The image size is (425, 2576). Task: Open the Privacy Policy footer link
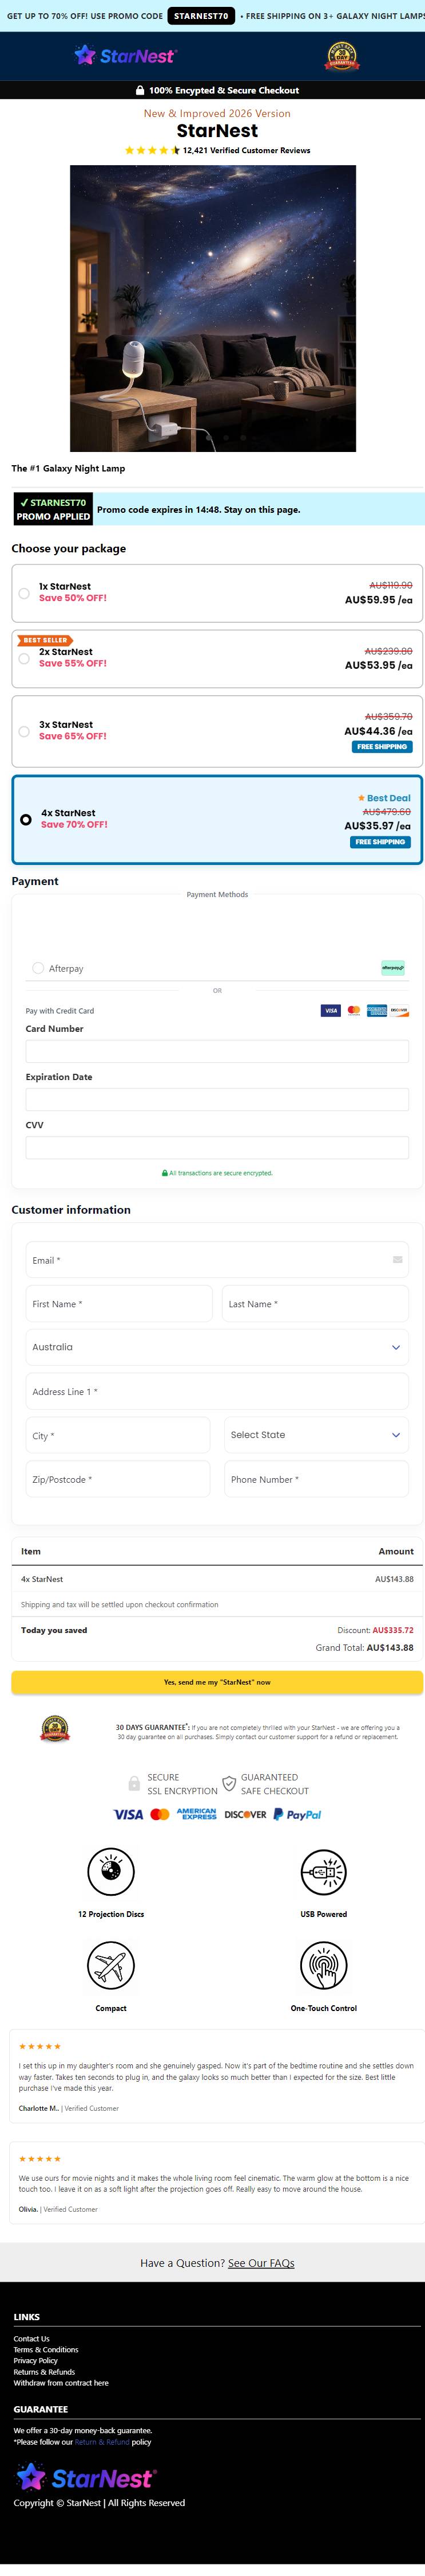36,2361
